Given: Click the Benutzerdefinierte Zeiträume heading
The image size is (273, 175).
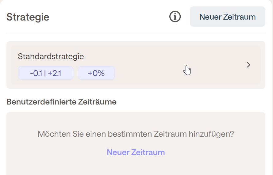Looking at the screenshot, I should 61,102.
